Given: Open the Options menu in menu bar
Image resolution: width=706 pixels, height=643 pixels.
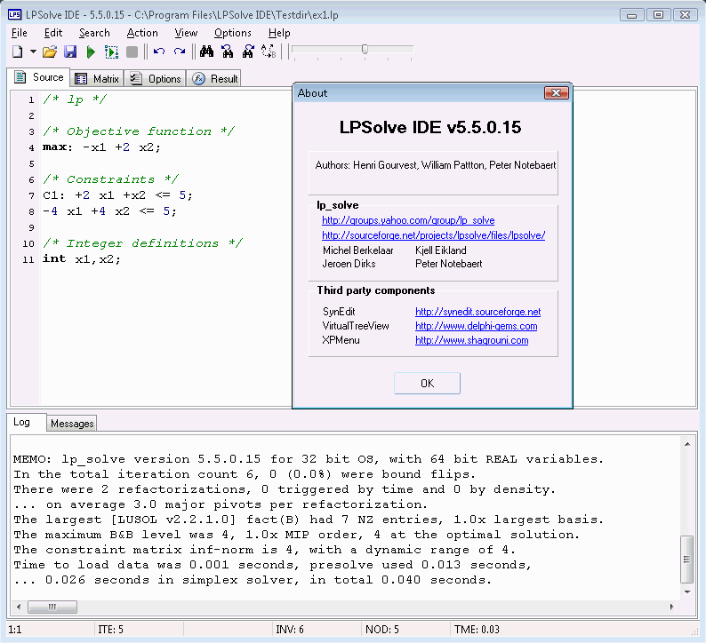Looking at the screenshot, I should [x=232, y=33].
